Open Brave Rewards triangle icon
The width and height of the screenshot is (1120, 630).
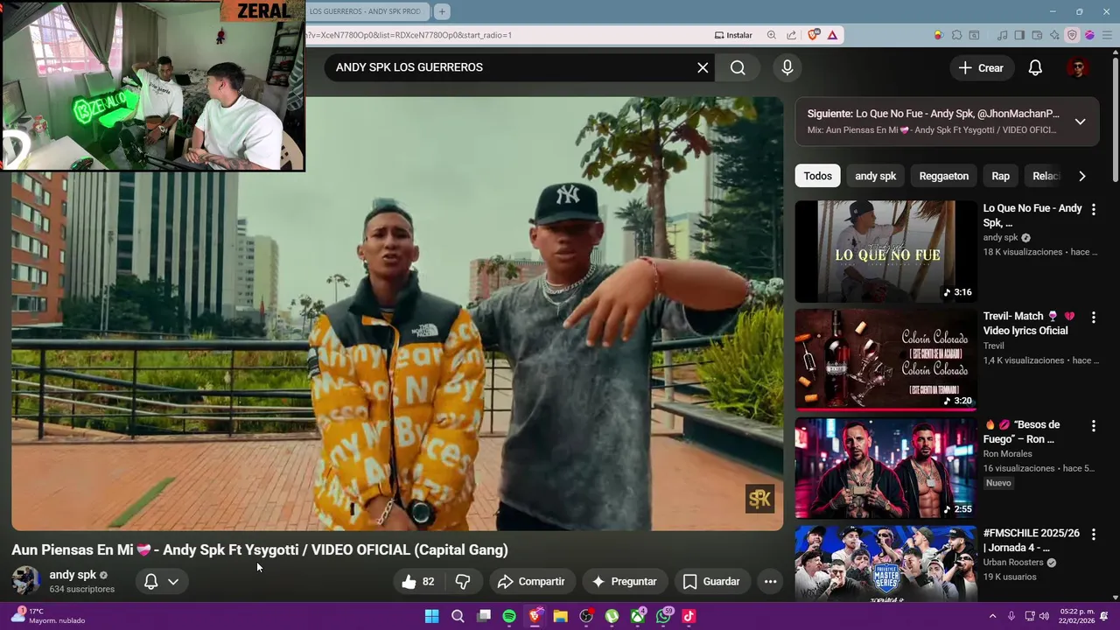pos(832,35)
